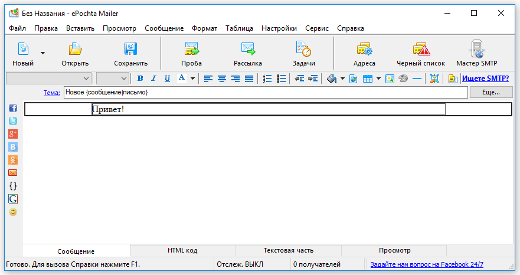520x275 pixels.
Task: Toggle underline formatting
Action: click(x=167, y=78)
